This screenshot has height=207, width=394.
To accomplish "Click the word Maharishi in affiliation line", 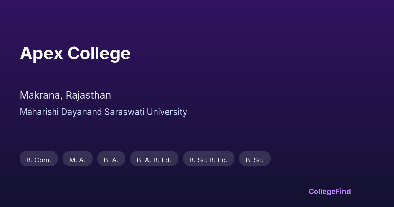I will click(x=39, y=112).
